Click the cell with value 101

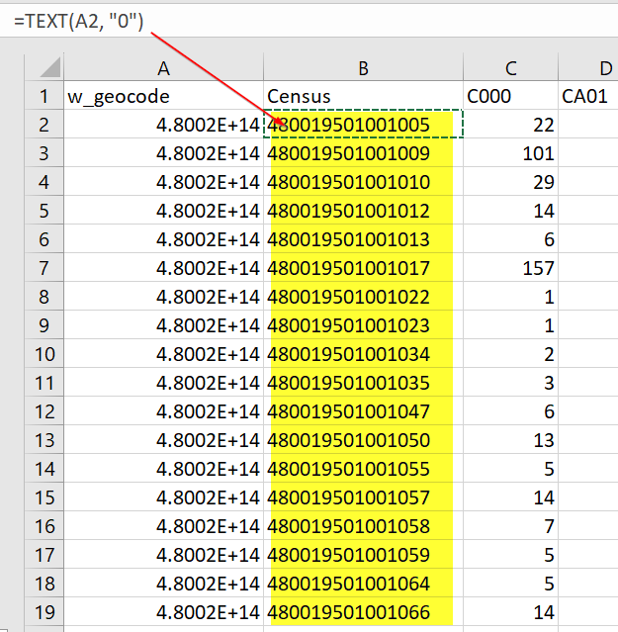tap(510, 153)
